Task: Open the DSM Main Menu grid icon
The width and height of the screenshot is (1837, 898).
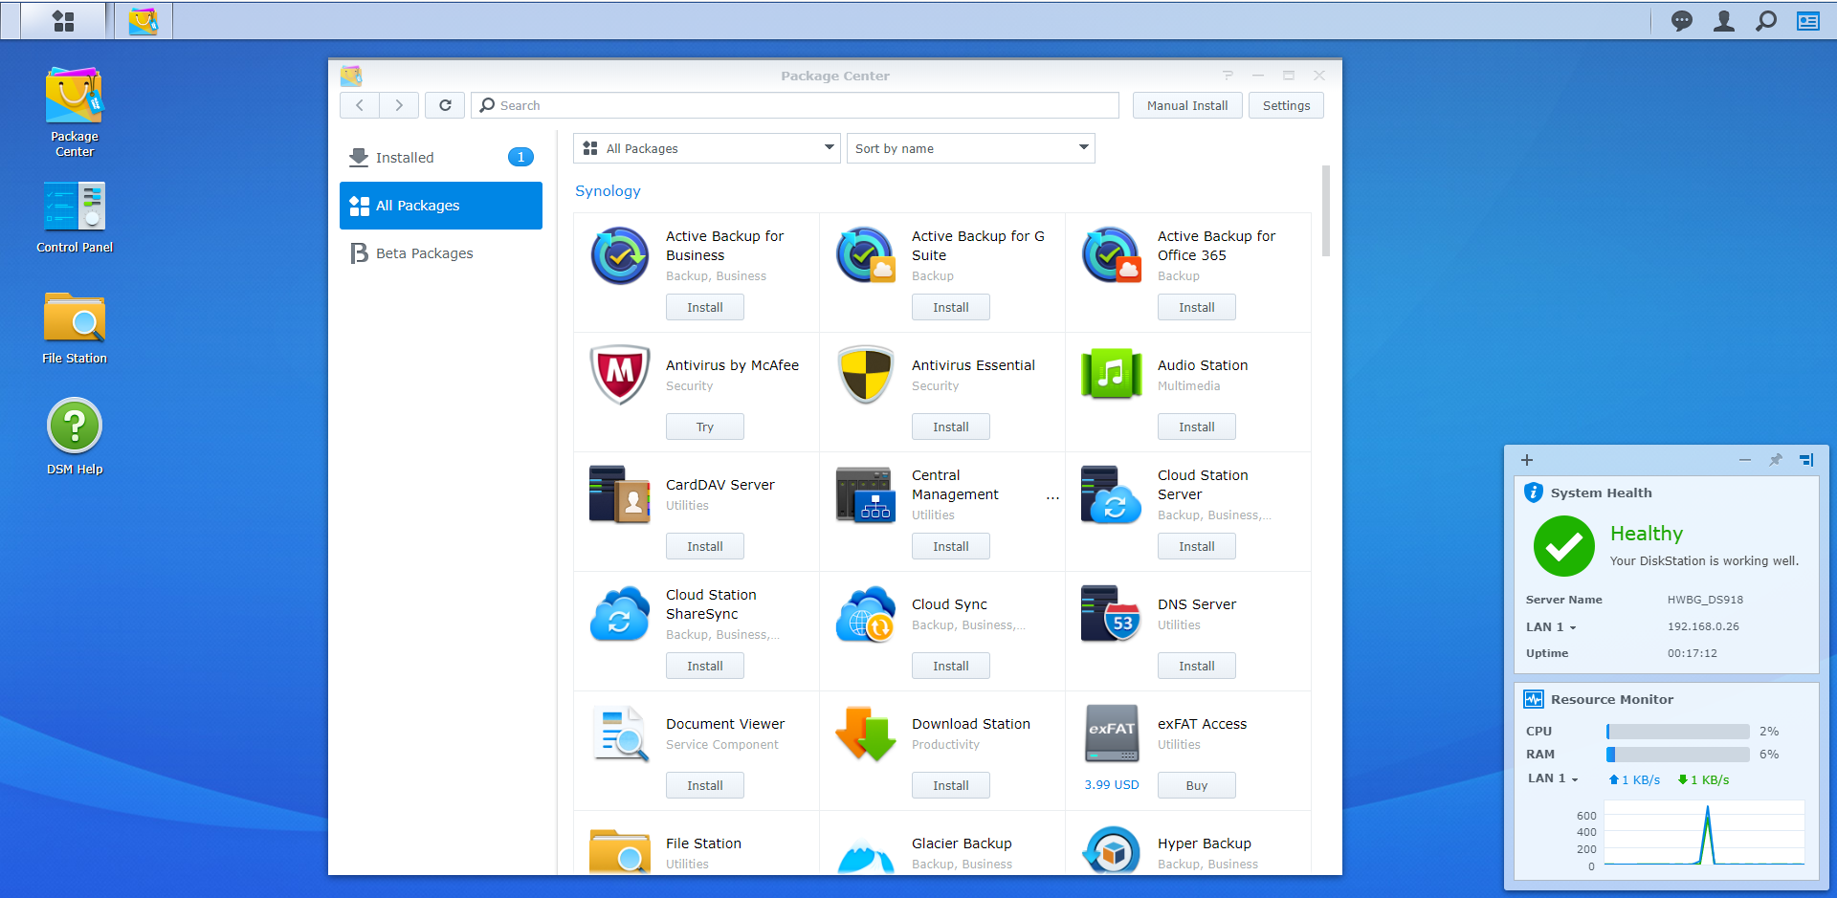Action: tap(63, 20)
